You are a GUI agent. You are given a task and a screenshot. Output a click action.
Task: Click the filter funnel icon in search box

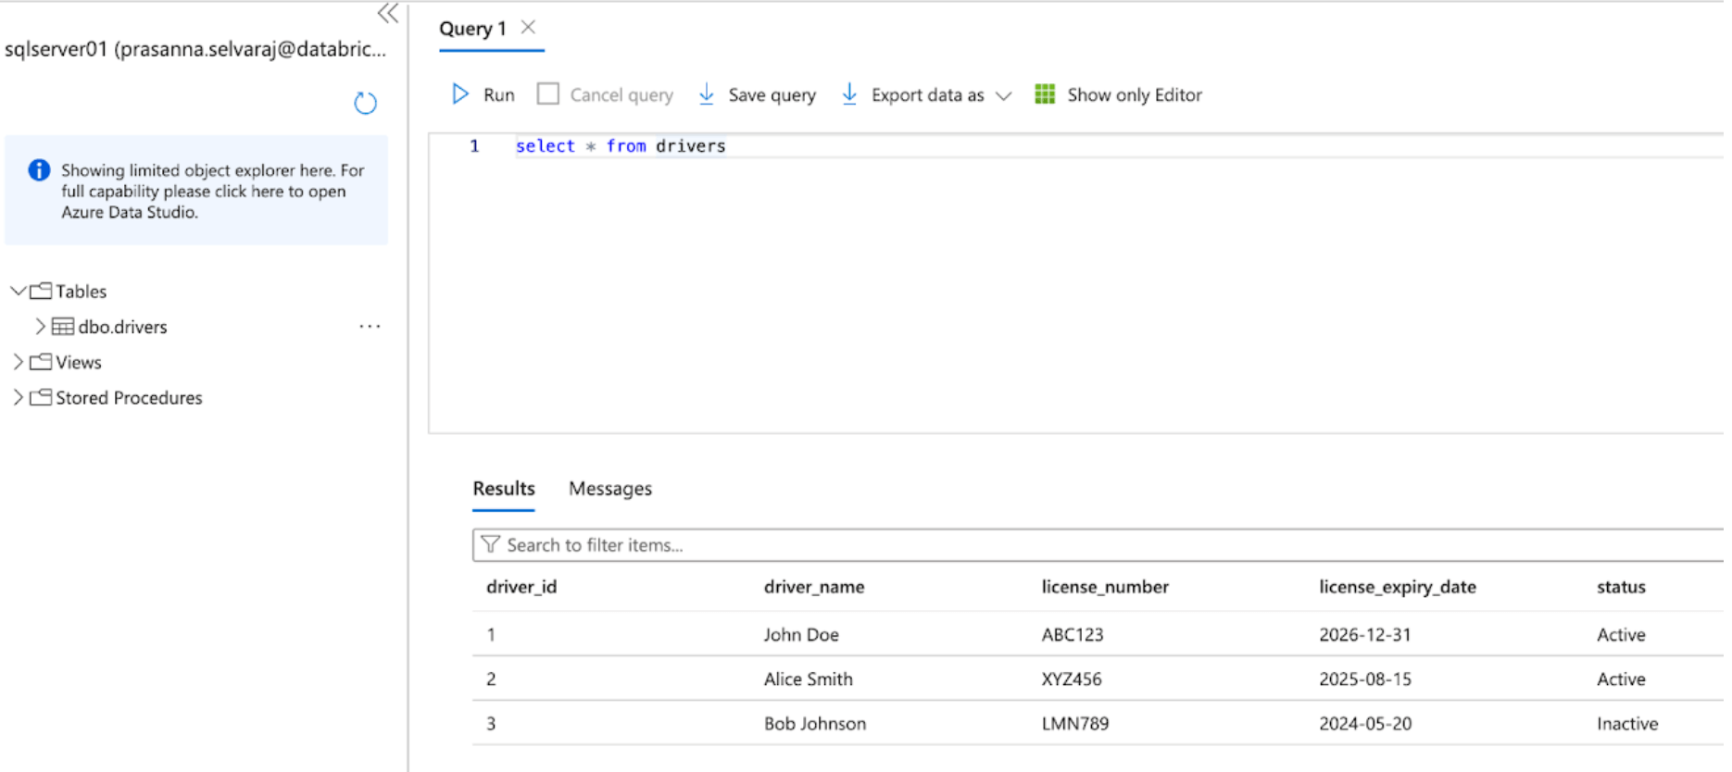pyautogui.click(x=490, y=544)
